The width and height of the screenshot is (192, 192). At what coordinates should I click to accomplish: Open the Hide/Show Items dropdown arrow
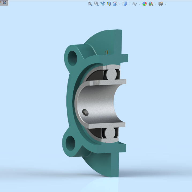coord(140,4)
